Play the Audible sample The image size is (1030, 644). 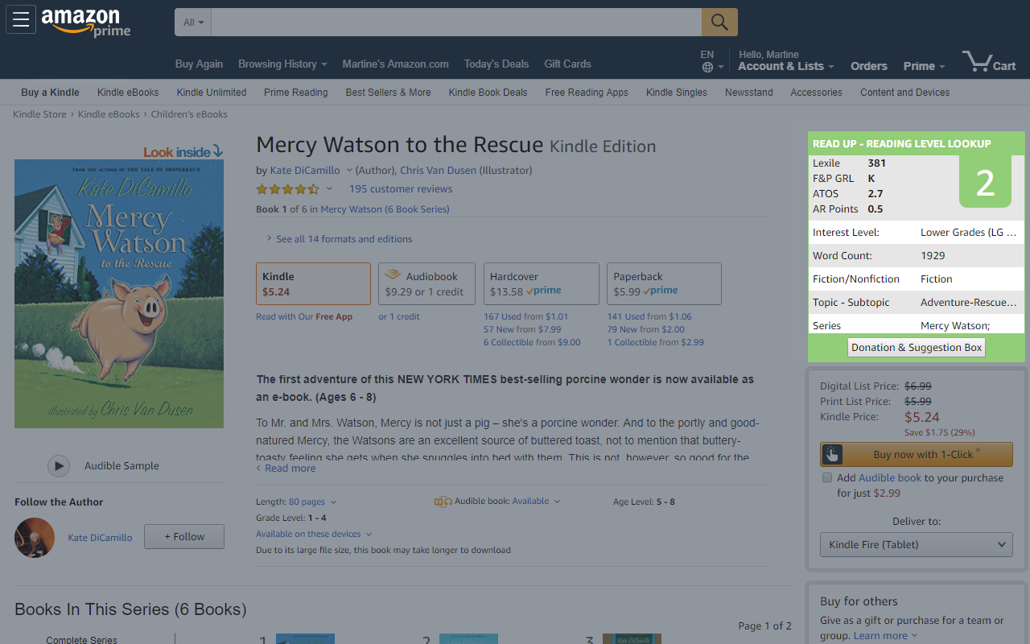tap(58, 465)
